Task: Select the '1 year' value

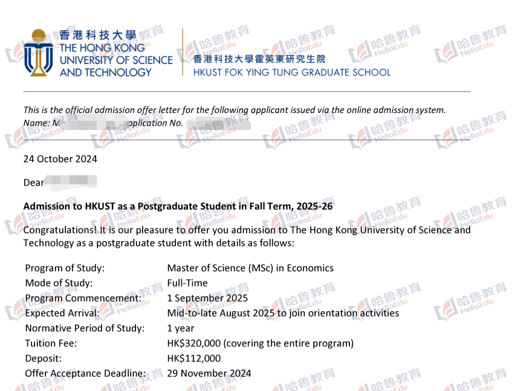Action: (x=181, y=328)
